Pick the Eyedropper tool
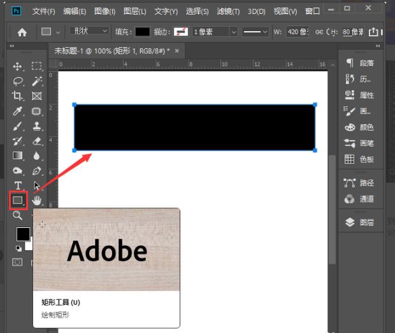The width and height of the screenshot is (395, 333). pos(17,111)
